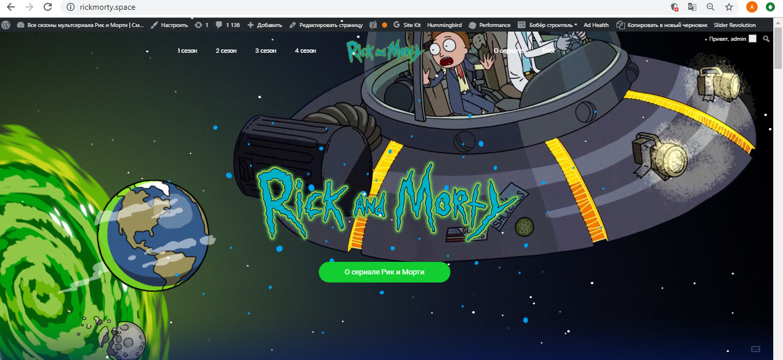Image resolution: width=783 pixels, height=360 pixels.
Task: Open the Performance admin bar item
Action: click(489, 25)
